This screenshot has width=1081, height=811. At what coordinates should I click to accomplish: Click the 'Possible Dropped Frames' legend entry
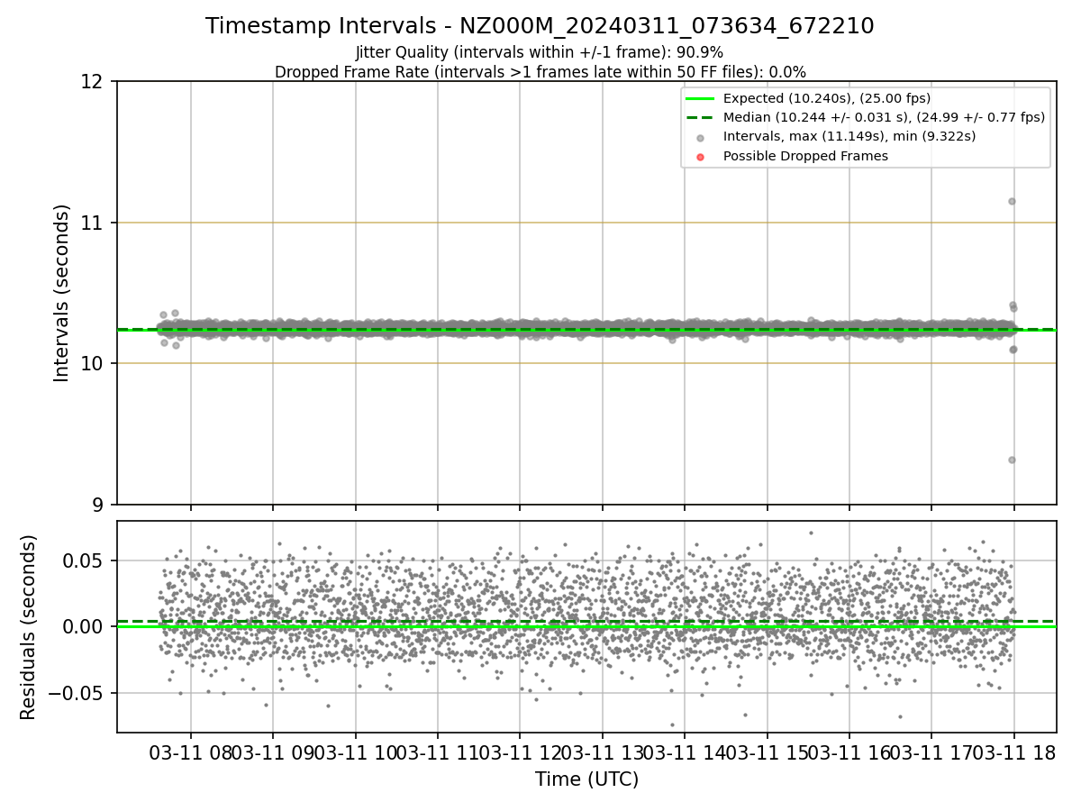click(x=805, y=156)
